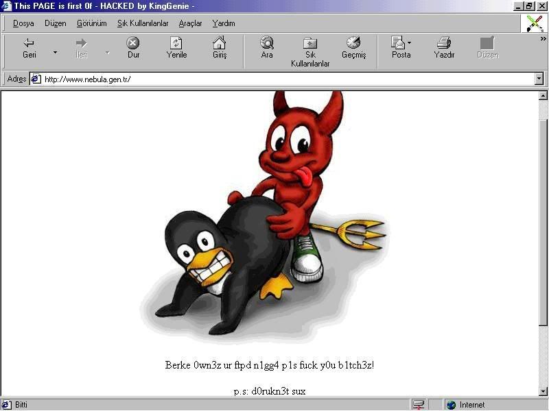This screenshot has height=411, width=549.
Task: Click the status bar page icon
Action: 7,405
